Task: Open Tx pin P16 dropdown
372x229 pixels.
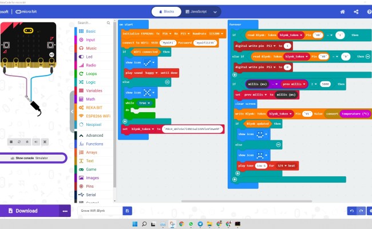Action: click(167, 34)
